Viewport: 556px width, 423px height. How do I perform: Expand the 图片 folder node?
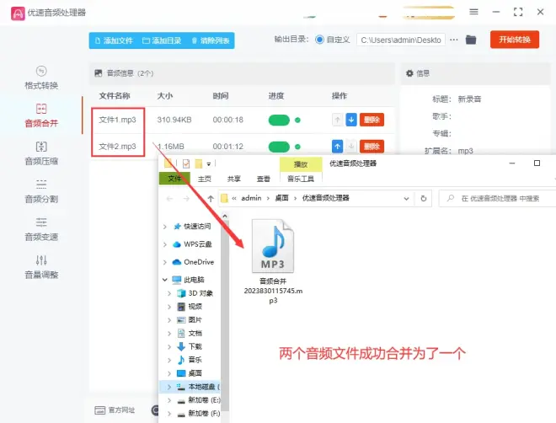tap(169, 320)
